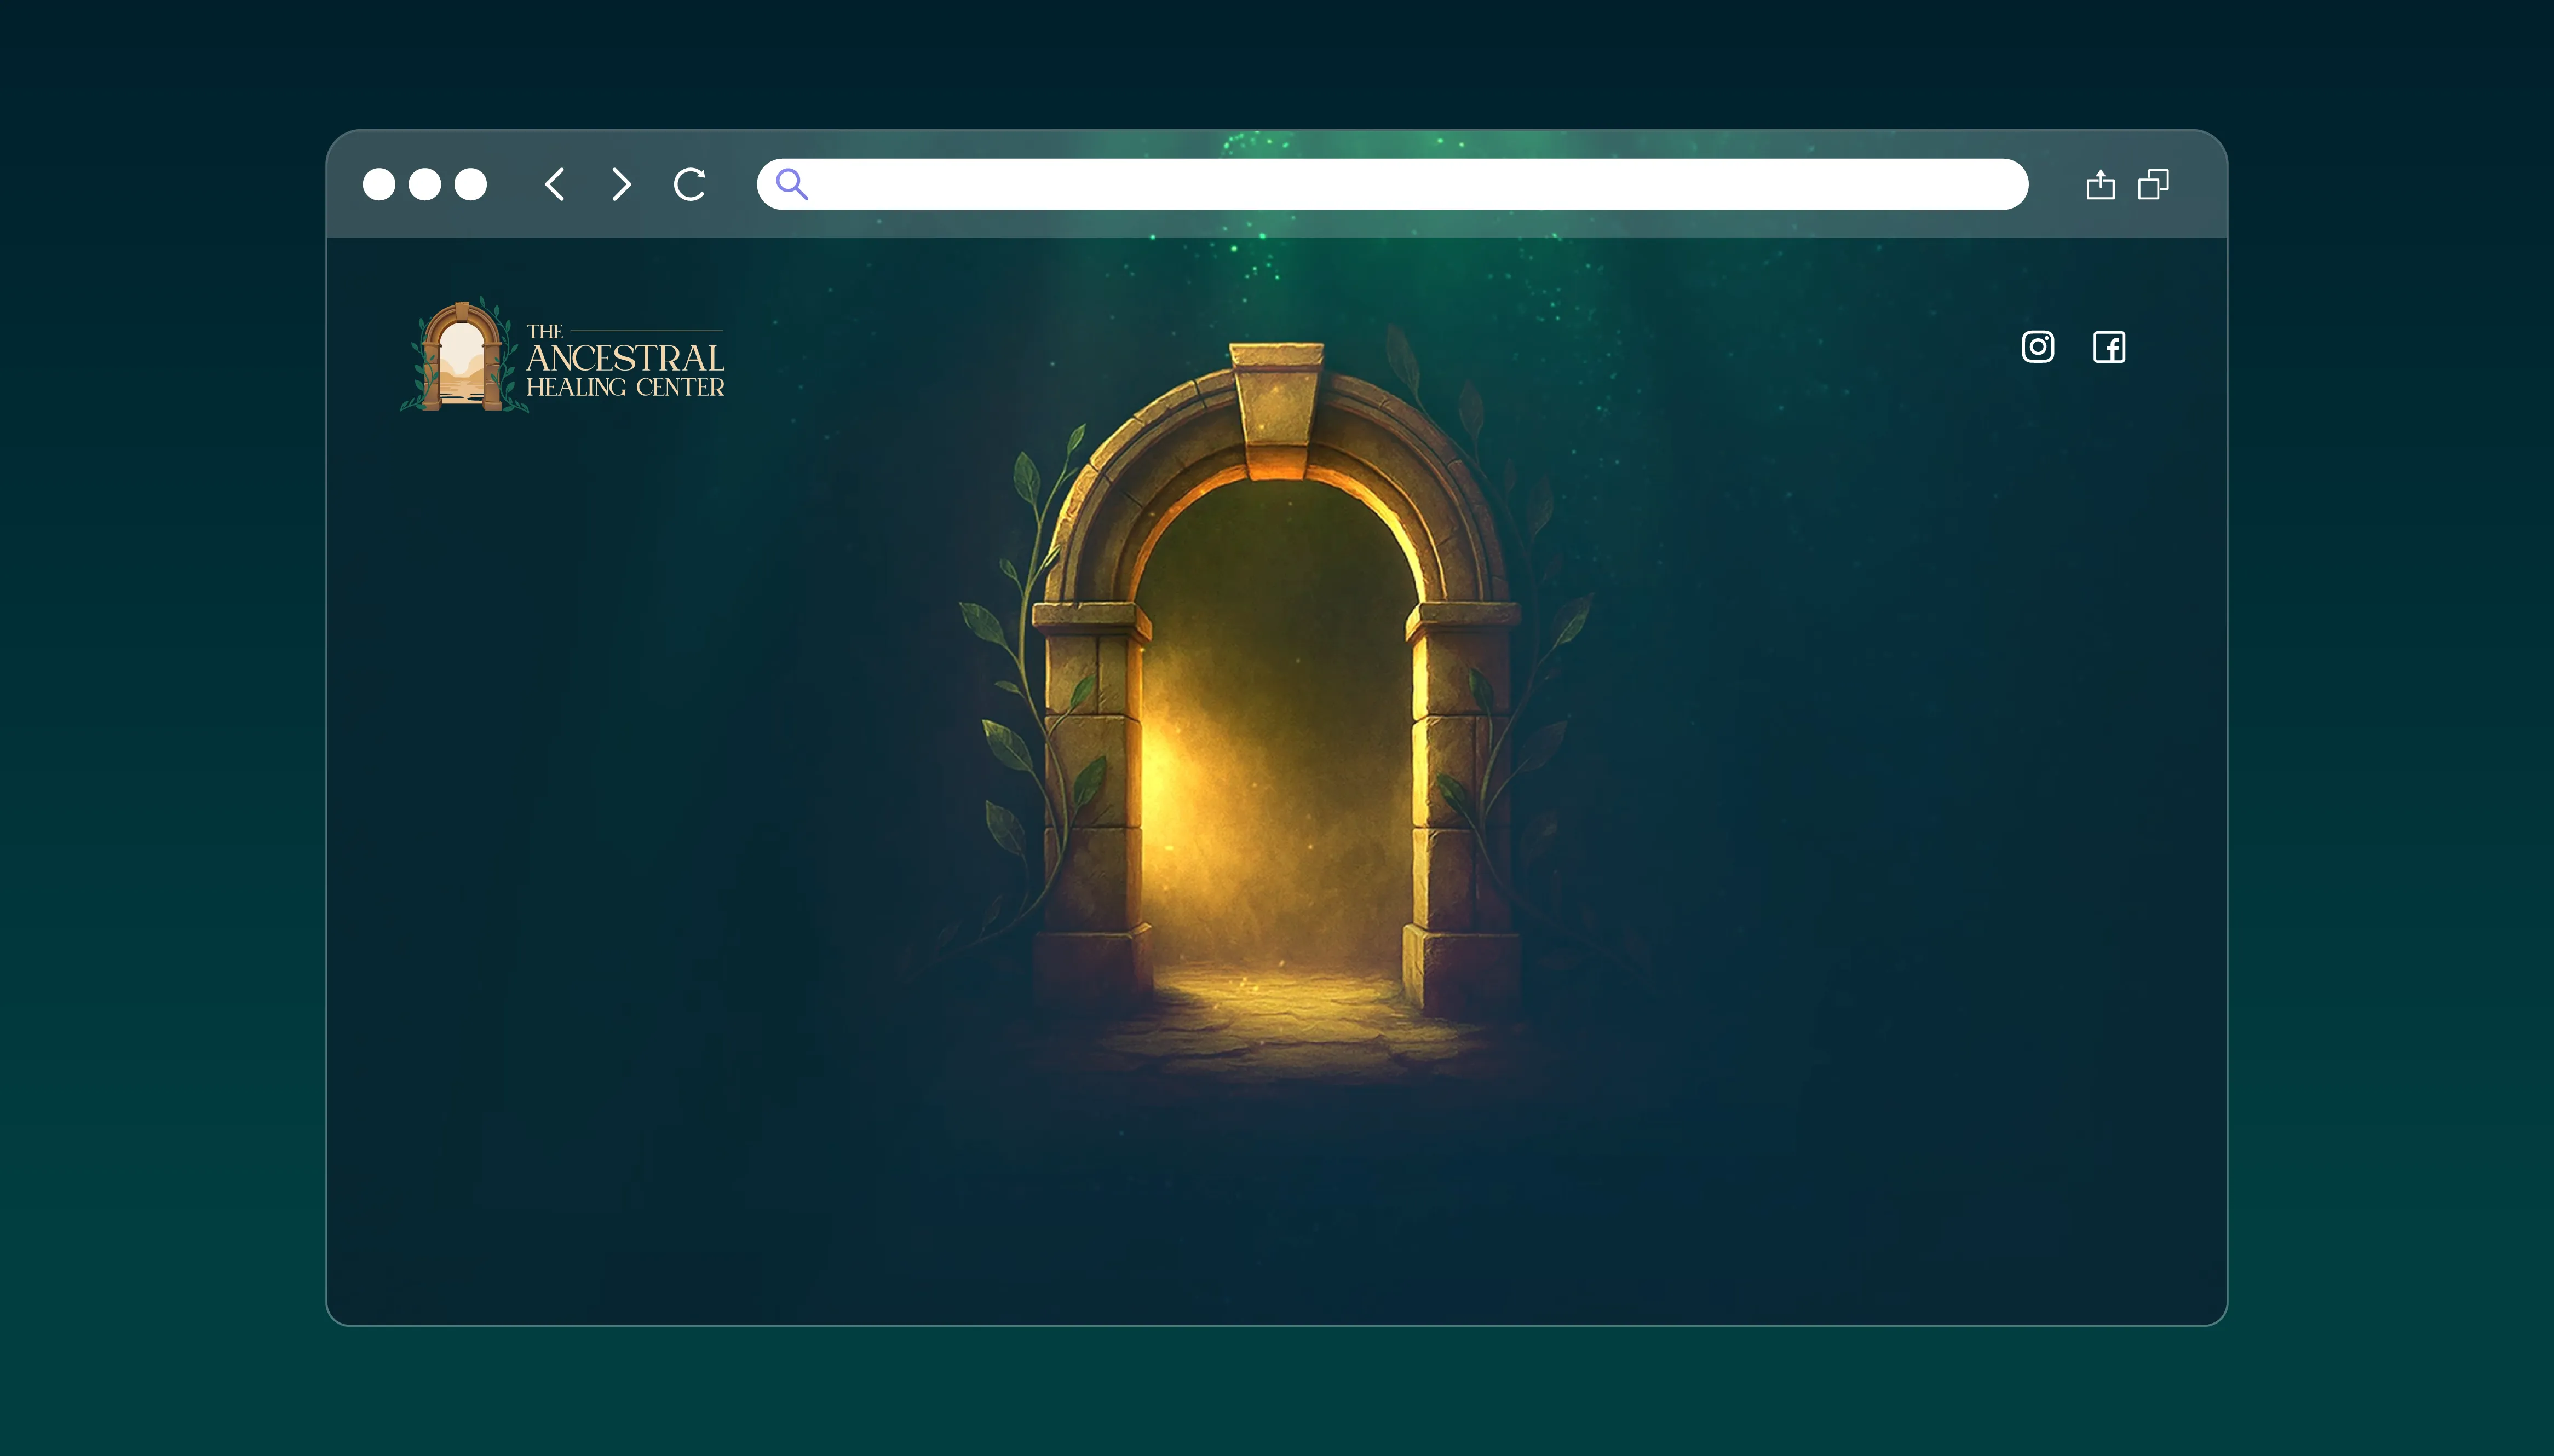Open the share icon in the browser toolbar
The height and width of the screenshot is (1456, 2554).
[x=2100, y=184]
